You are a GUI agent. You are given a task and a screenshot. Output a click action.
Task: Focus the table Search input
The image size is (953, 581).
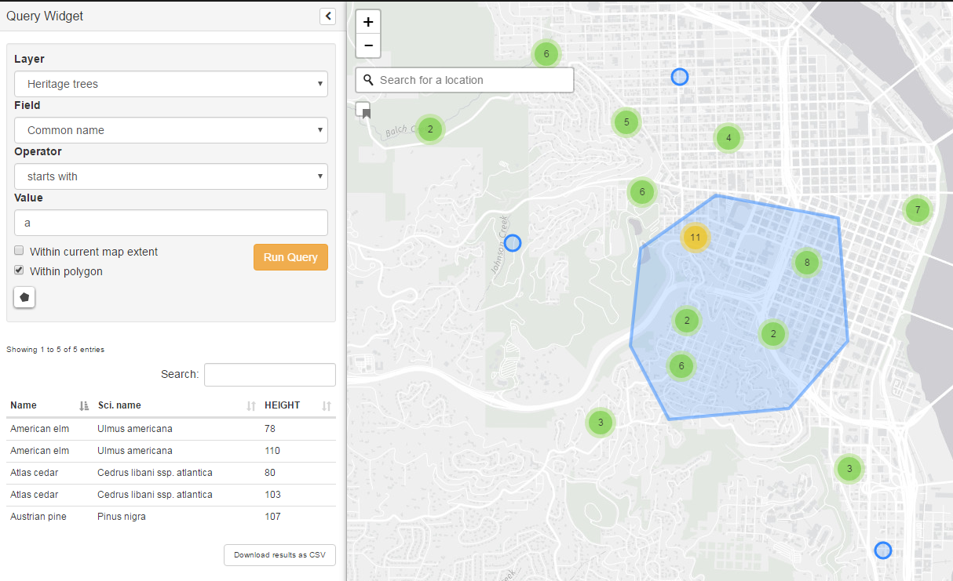270,375
